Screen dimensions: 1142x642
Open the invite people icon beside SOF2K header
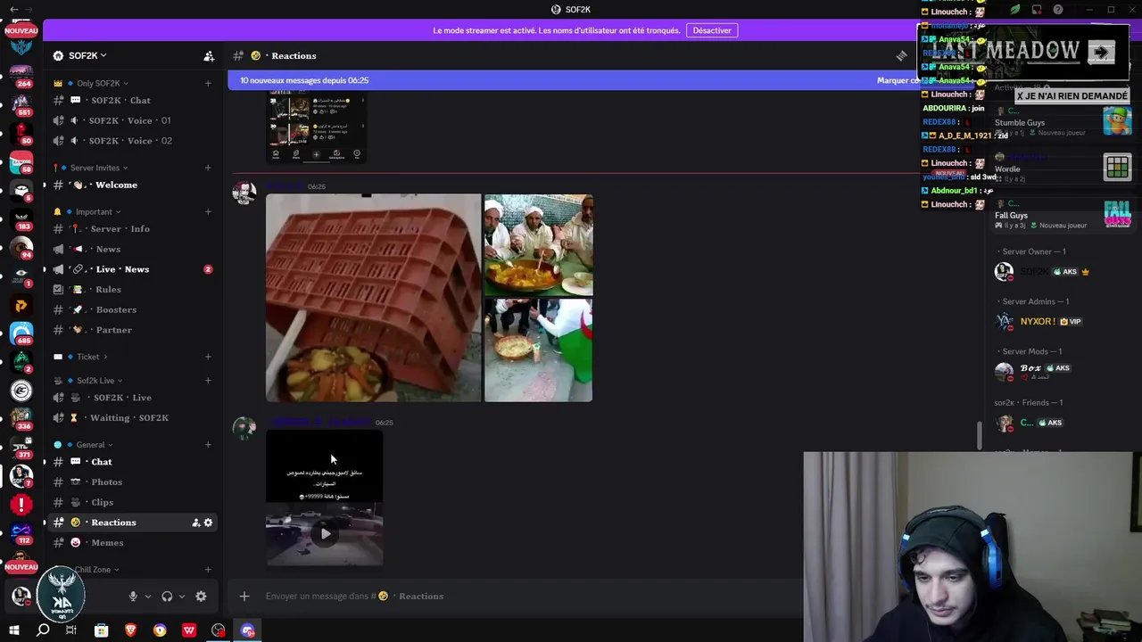tap(209, 56)
